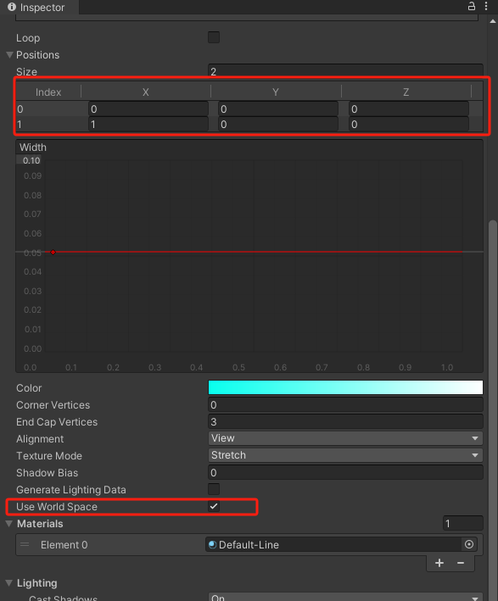Uncheck Use World Space
The image size is (498, 601).
214,506
